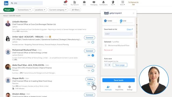The width and height of the screenshot is (172, 97).
Task: Click the blue Save leads button
Action: [x=119, y=80]
